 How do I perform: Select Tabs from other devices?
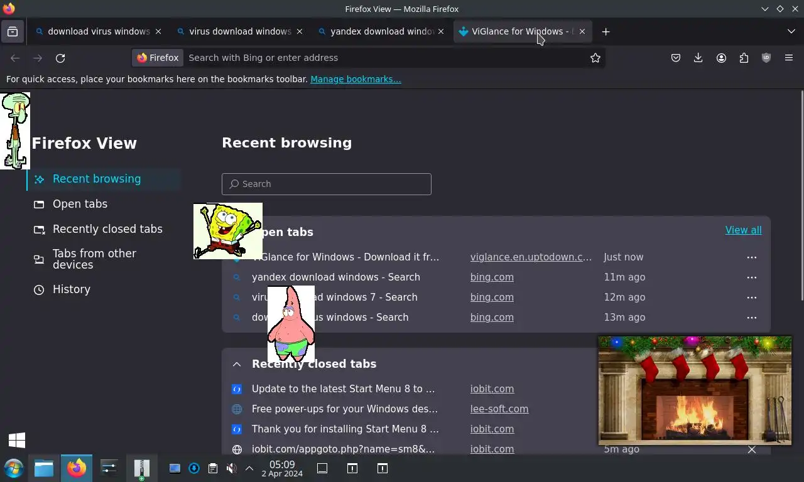point(104,259)
